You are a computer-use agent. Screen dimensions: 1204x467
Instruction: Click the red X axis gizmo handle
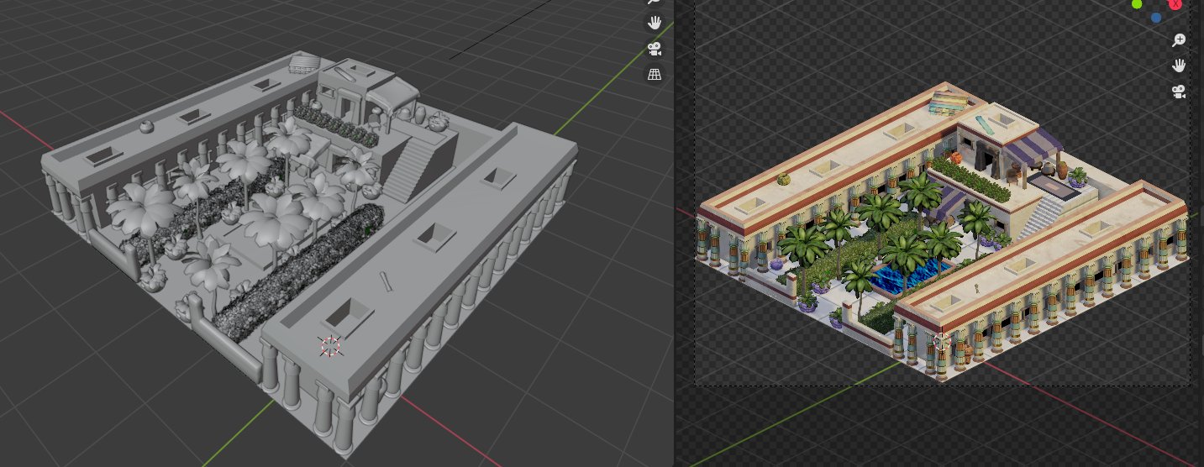(x=1175, y=3)
